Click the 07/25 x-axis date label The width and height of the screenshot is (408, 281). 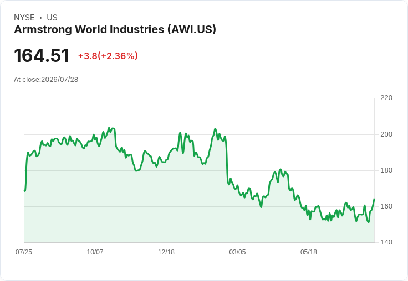[24, 252]
